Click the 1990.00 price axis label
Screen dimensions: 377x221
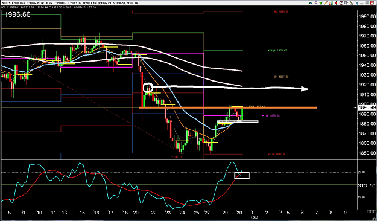367,17
